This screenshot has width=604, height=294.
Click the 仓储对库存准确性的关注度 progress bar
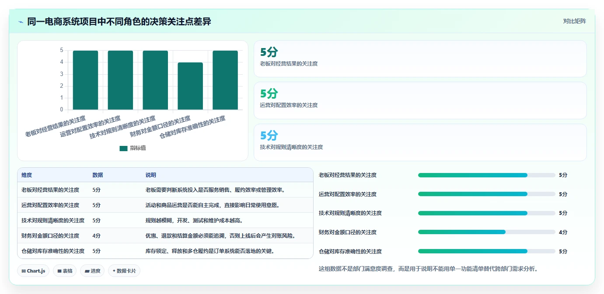(x=486, y=251)
